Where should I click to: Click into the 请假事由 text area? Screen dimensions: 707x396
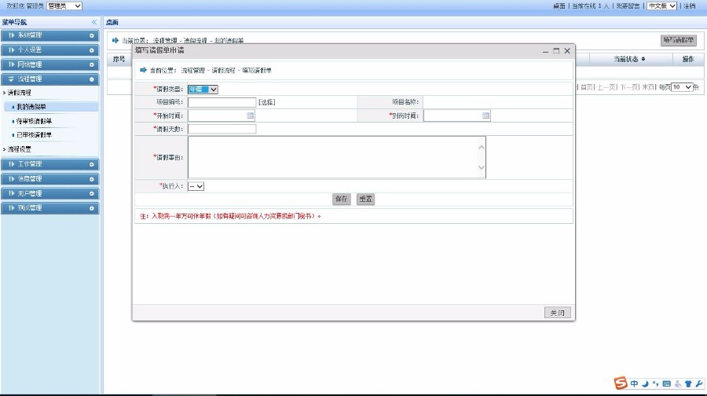337,157
